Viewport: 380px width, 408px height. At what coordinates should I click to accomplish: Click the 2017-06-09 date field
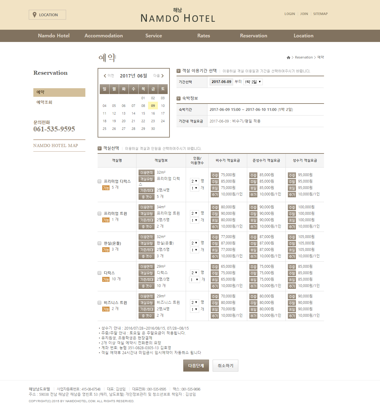point(221,82)
